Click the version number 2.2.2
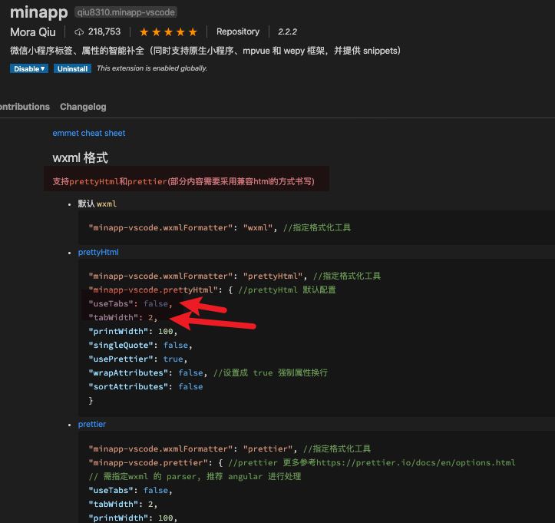This screenshot has width=555, height=523. click(x=287, y=31)
